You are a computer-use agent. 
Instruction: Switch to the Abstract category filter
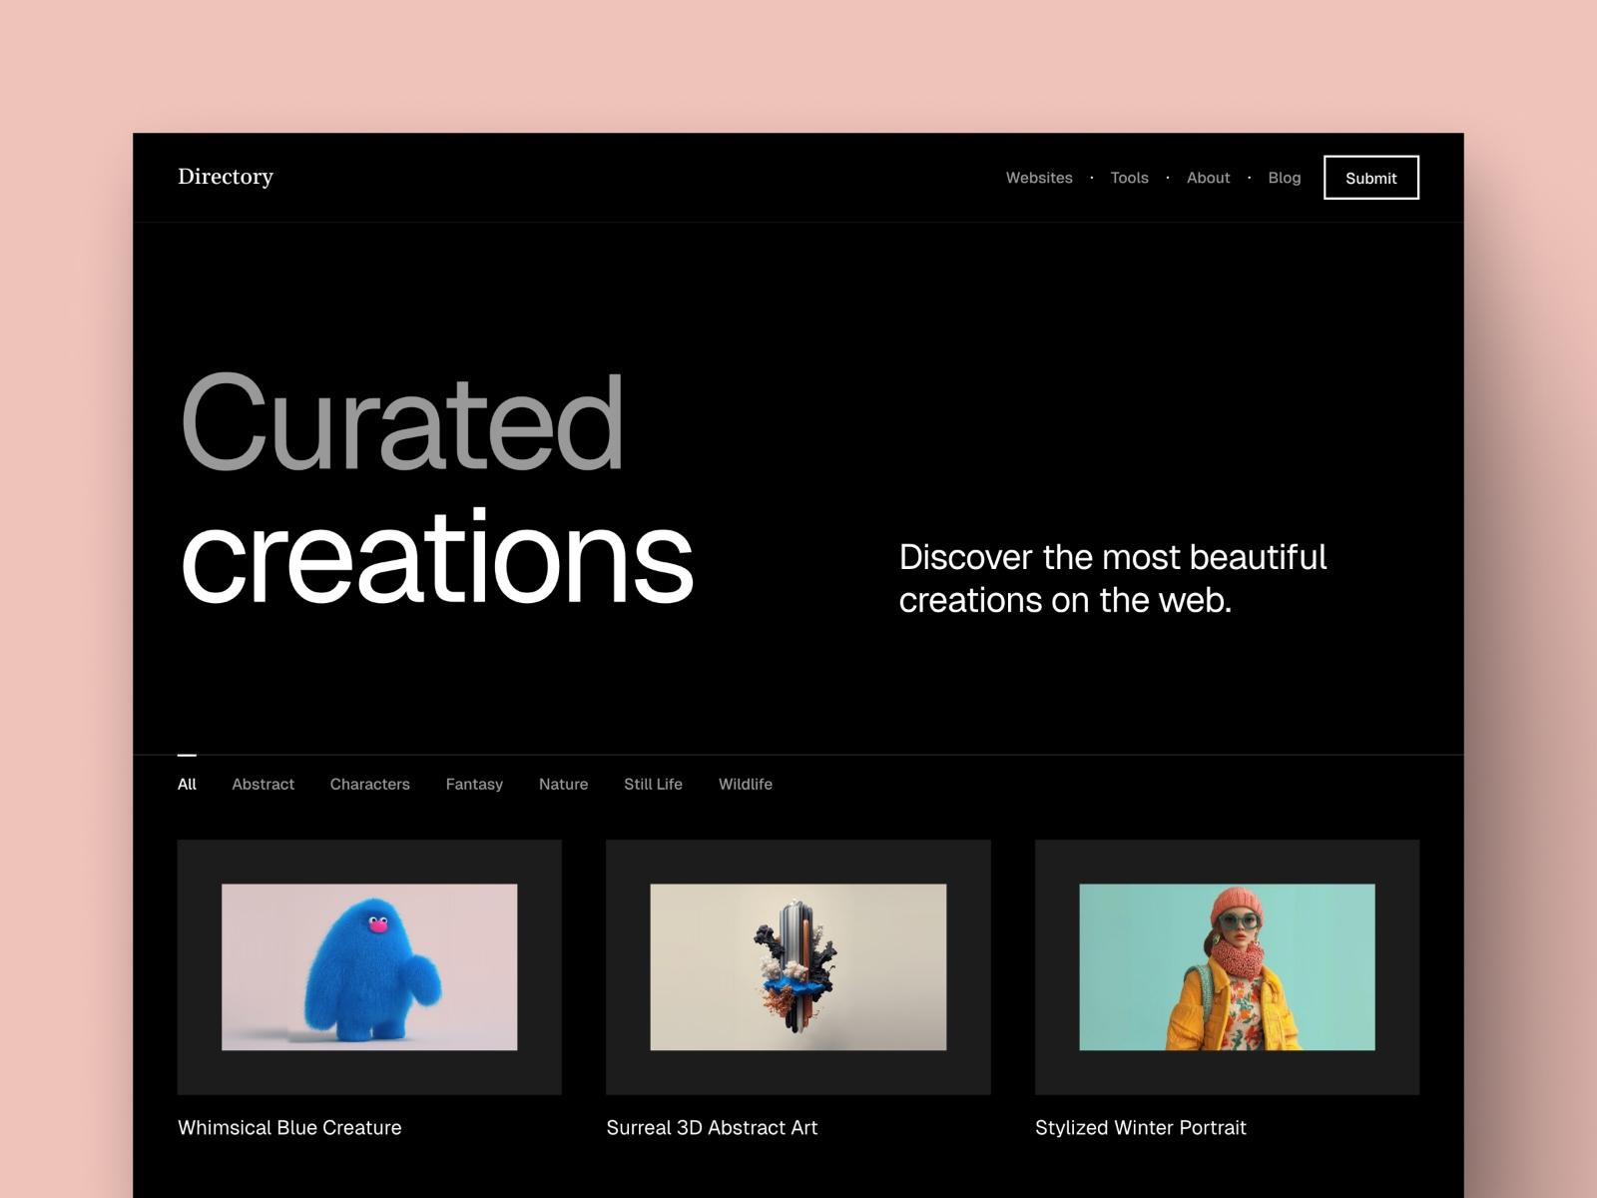pyautogui.click(x=263, y=785)
